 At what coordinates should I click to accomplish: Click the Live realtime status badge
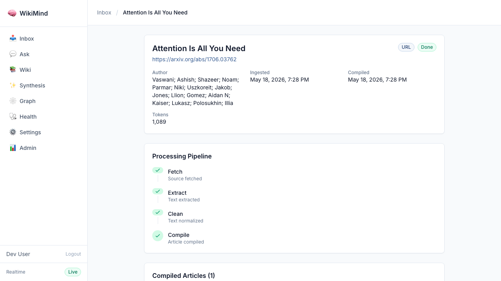coord(73,272)
